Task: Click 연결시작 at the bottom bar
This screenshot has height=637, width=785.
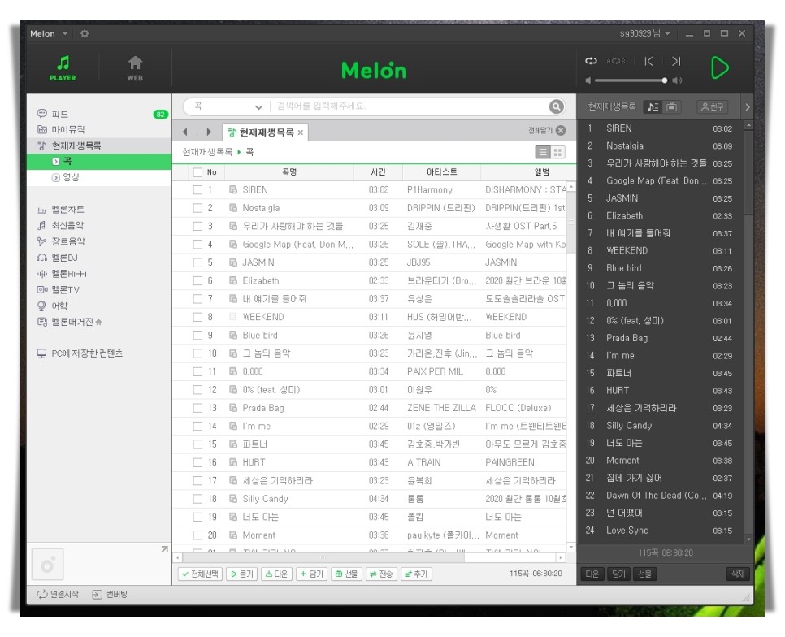Action: coord(58,595)
